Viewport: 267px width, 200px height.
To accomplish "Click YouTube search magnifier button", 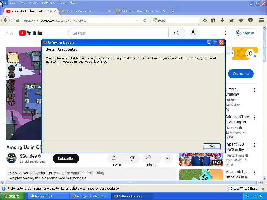I will [x=177, y=33].
